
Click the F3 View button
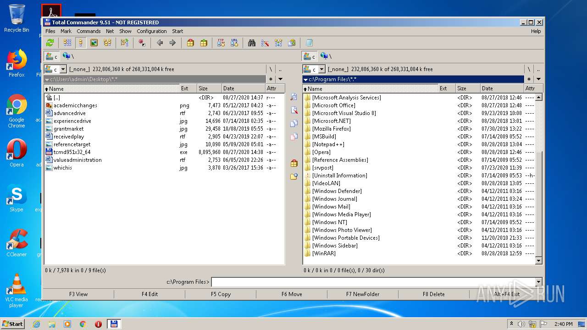click(78, 294)
